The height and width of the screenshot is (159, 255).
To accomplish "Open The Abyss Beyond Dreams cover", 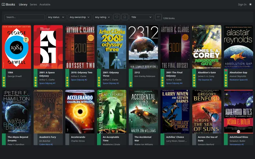I will click(17, 112).
